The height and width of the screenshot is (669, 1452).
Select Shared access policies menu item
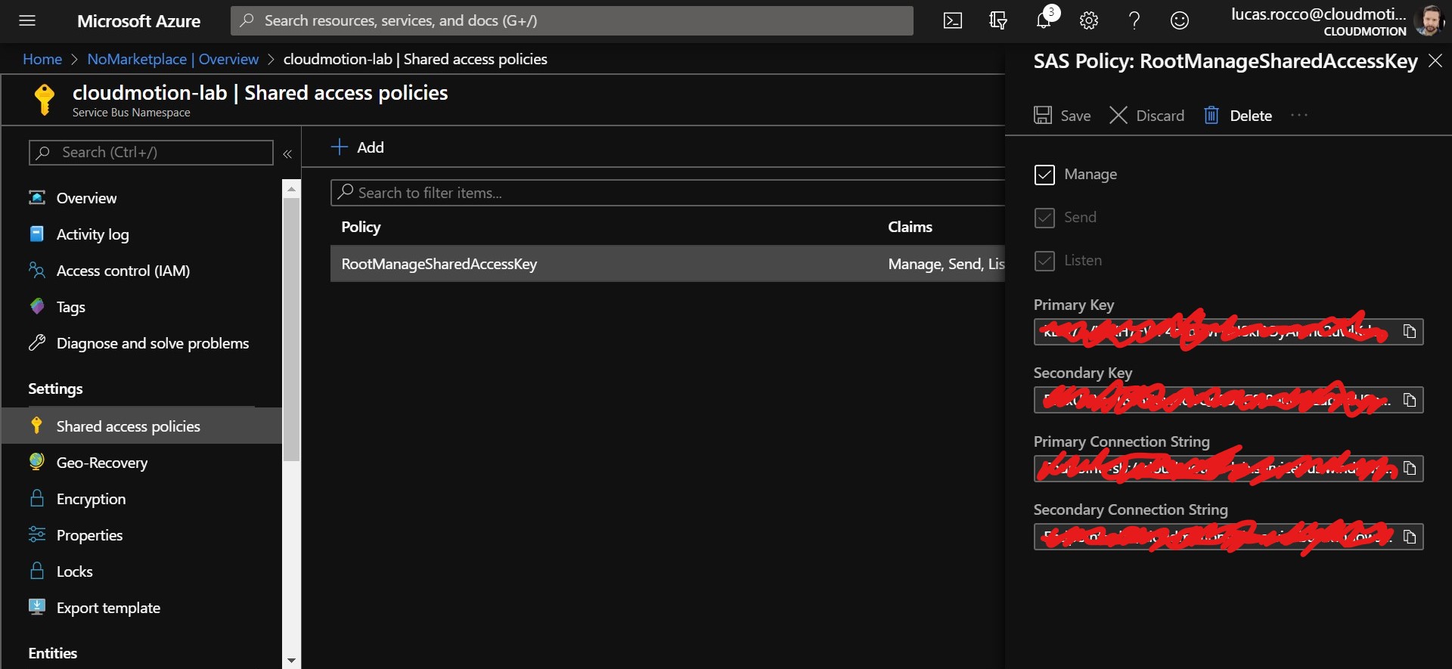coord(141,426)
